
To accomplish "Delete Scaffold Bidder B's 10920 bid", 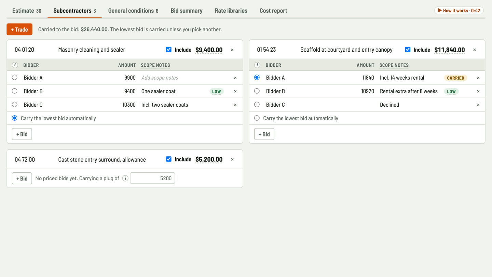I will click(x=478, y=91).
